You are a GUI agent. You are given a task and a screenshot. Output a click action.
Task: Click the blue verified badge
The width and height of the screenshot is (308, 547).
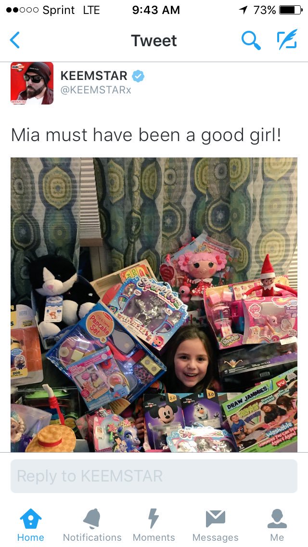click(138, 76)
